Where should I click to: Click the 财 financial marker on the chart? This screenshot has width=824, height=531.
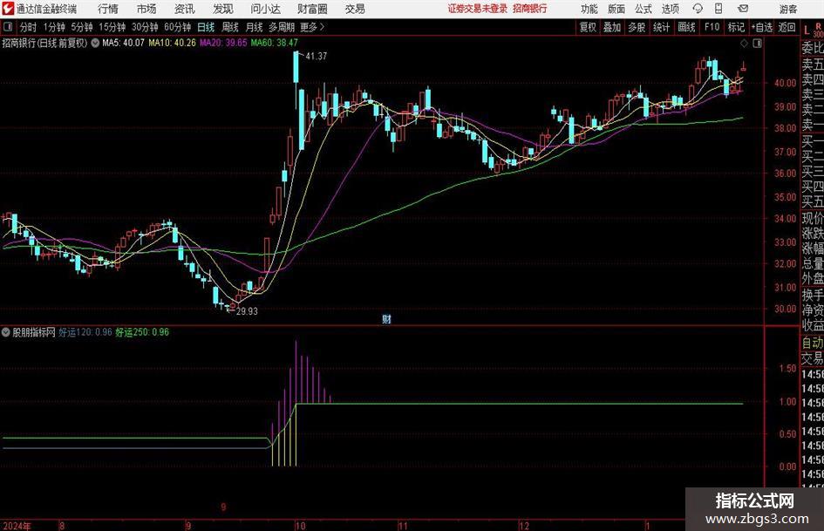[x=386, y=319]
